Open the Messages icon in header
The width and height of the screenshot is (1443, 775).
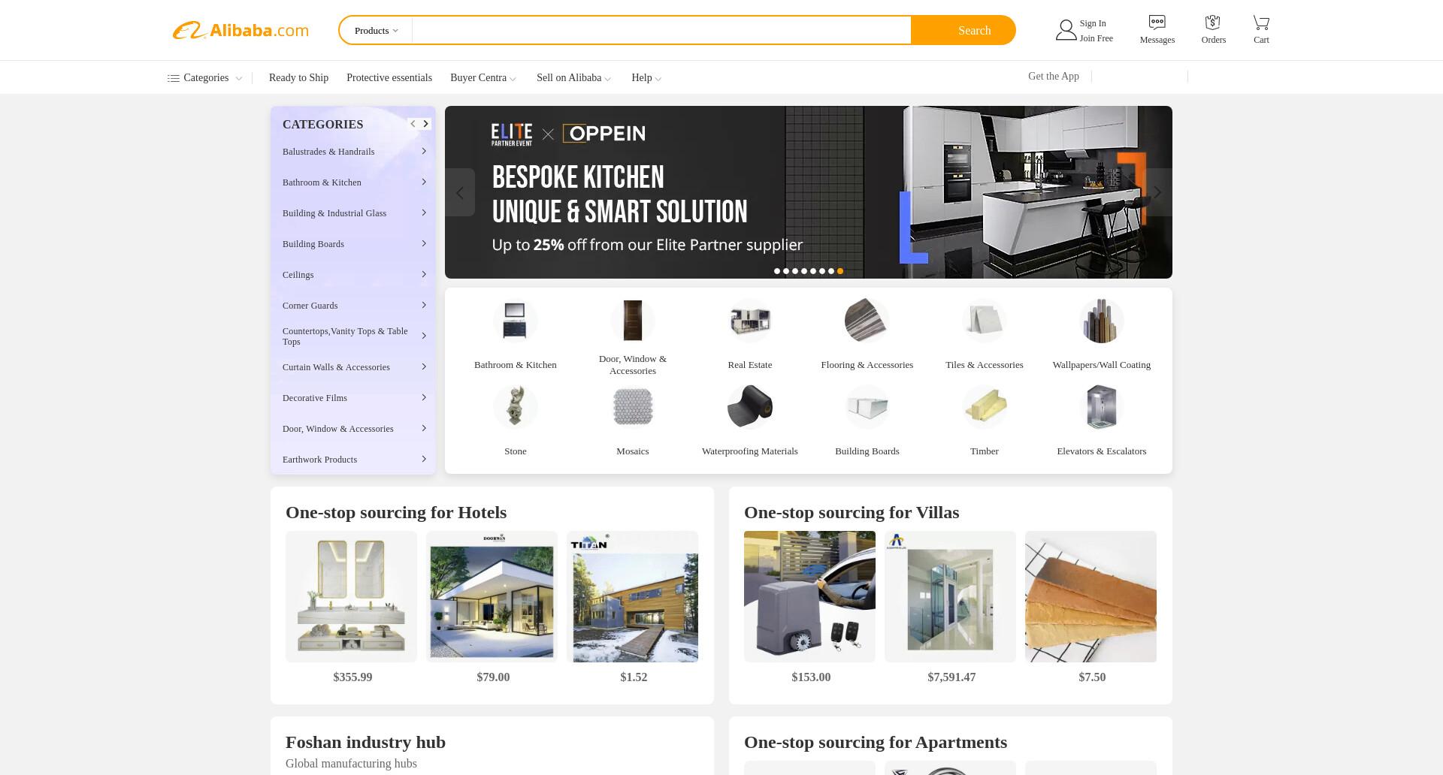[1157, 23]
